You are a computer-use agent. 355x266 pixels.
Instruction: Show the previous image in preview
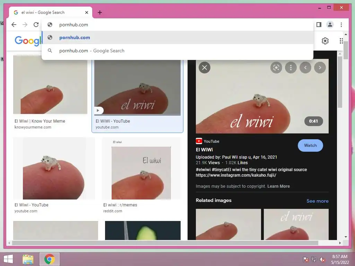point(305,68)
